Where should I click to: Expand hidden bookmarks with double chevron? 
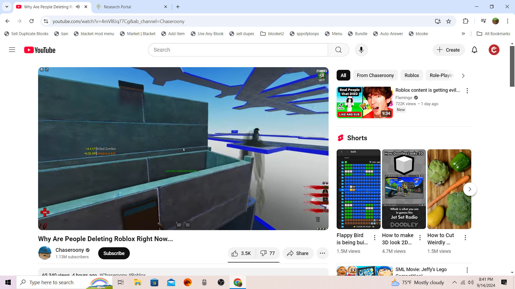463,33
